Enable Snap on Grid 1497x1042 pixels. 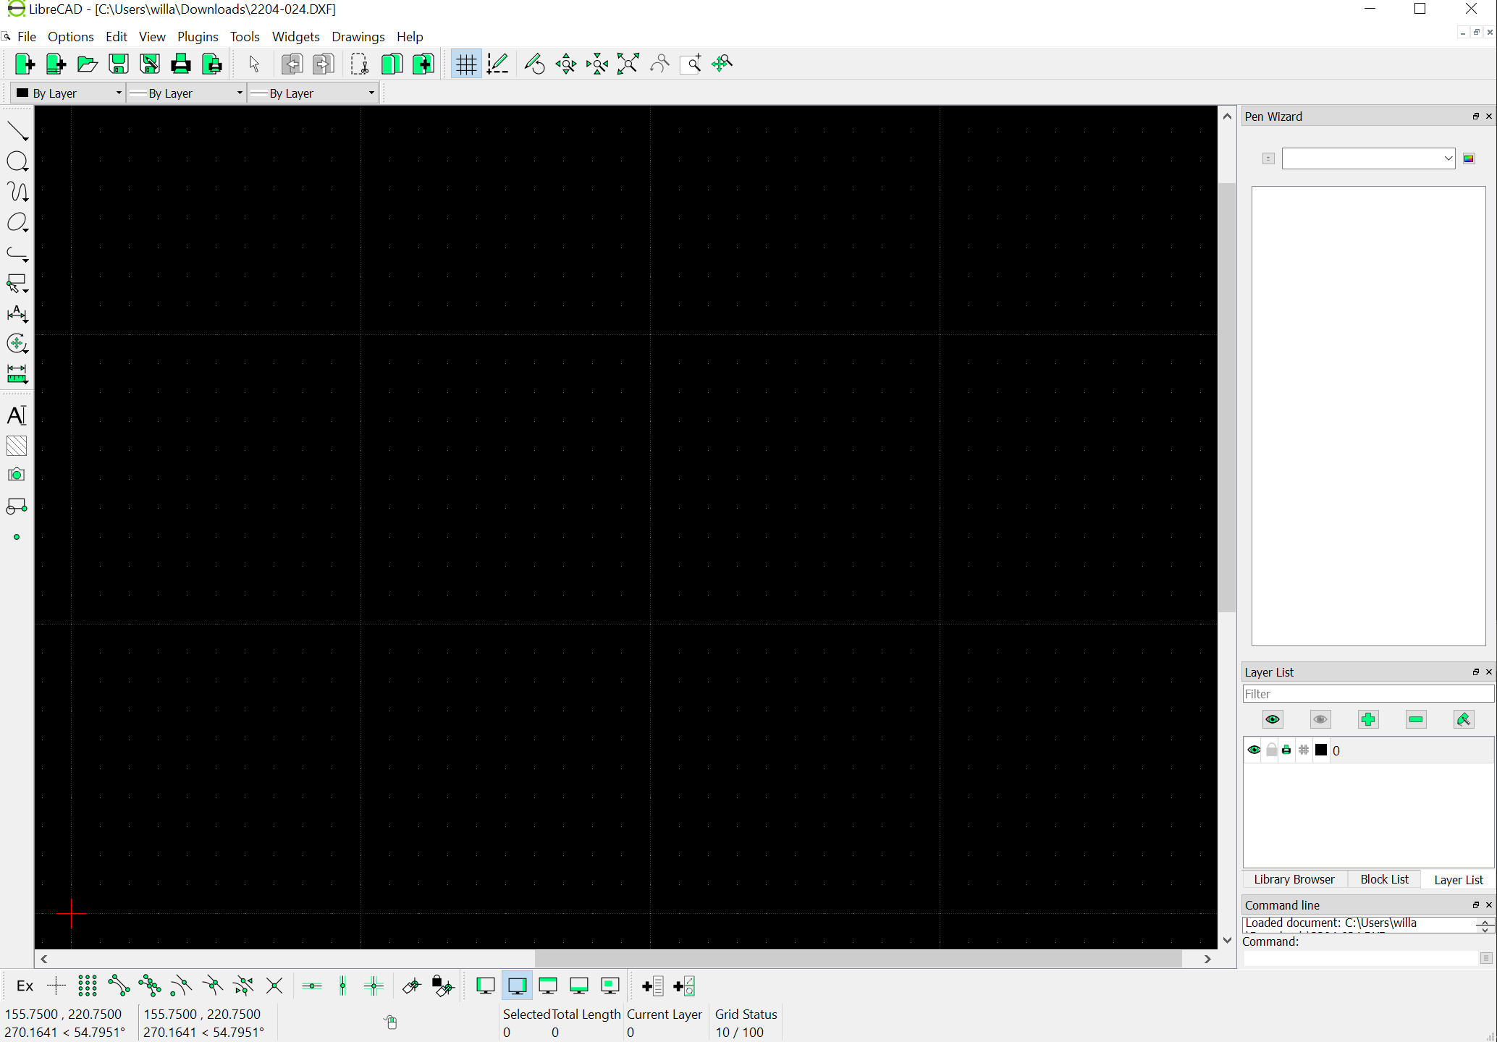point(87,986)
